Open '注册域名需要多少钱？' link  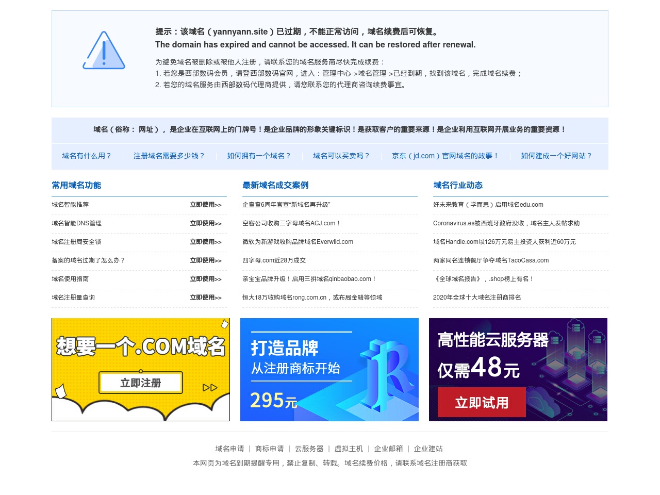click(170, 156)
